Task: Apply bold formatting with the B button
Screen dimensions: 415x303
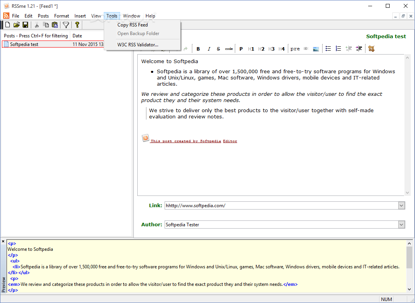Action: pyautogui.click(x=198, y=49)
